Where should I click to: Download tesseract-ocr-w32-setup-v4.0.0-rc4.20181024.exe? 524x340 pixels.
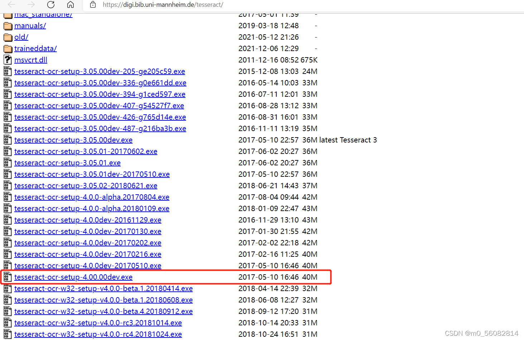tap(98, 334)
